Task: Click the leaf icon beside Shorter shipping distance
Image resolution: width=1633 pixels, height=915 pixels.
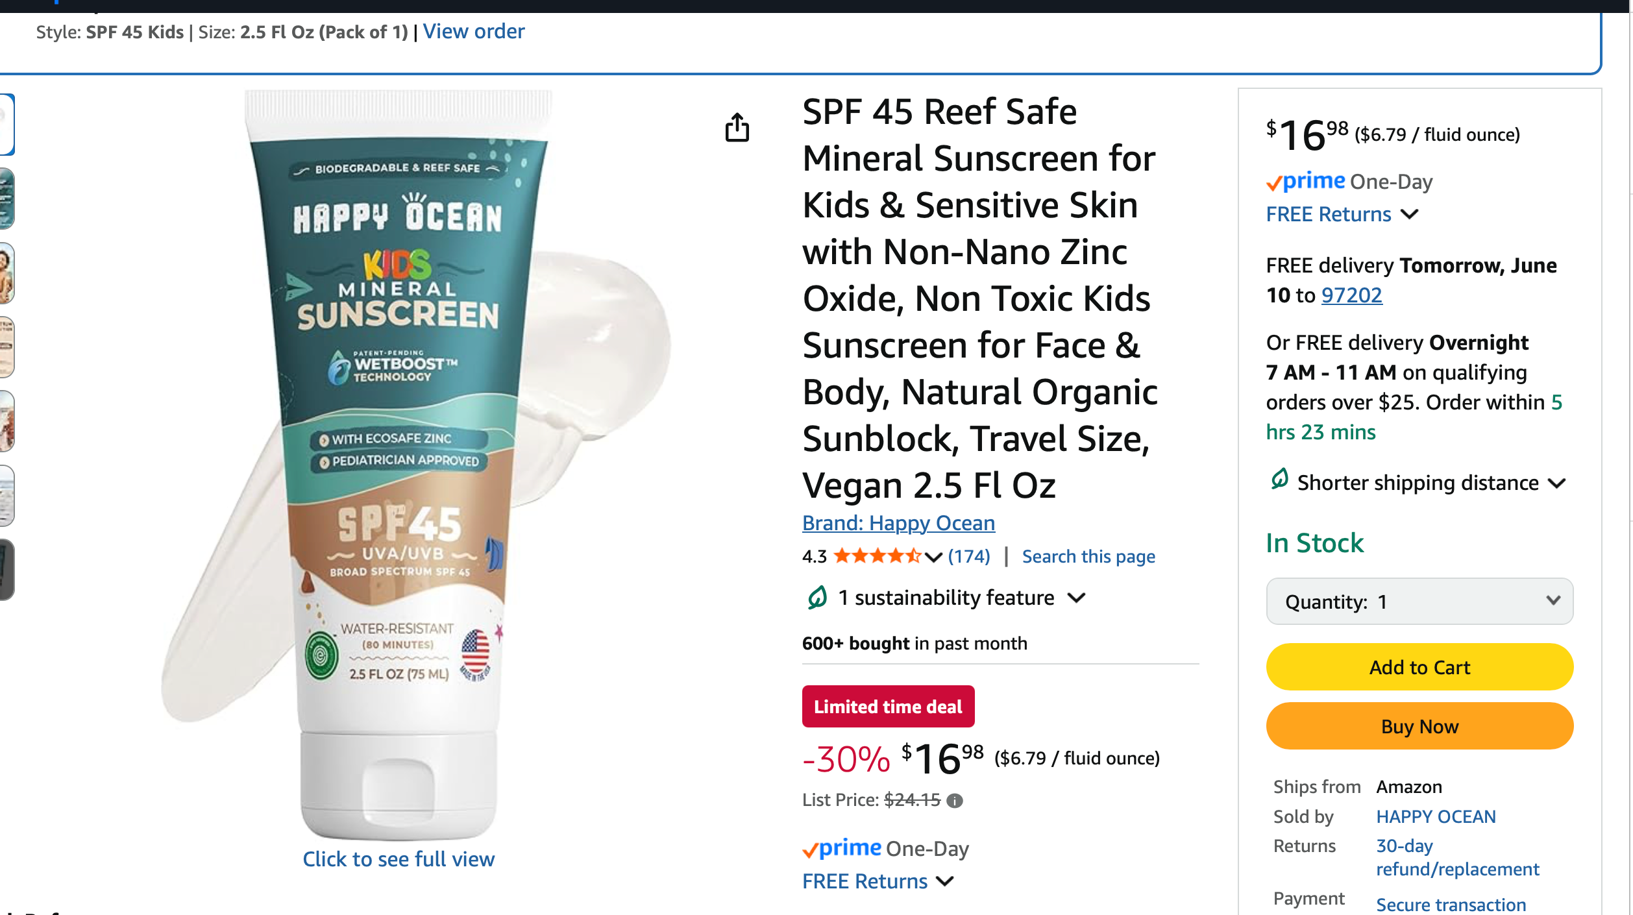Action: [1279, 480]
